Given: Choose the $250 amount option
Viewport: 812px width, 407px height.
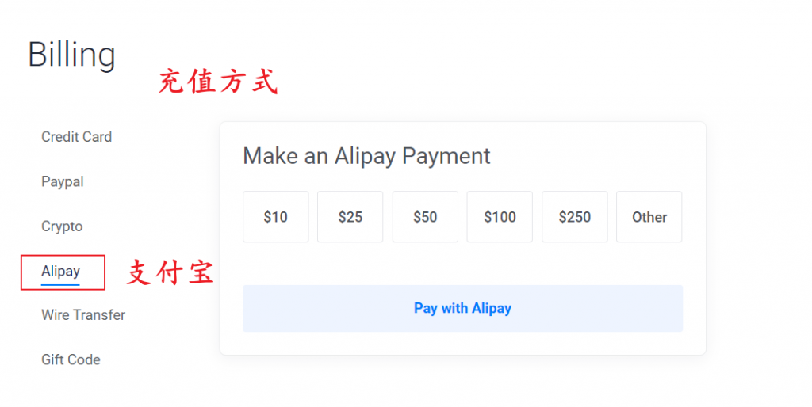Looking at the screenshot, I should (x=574, y=217).
